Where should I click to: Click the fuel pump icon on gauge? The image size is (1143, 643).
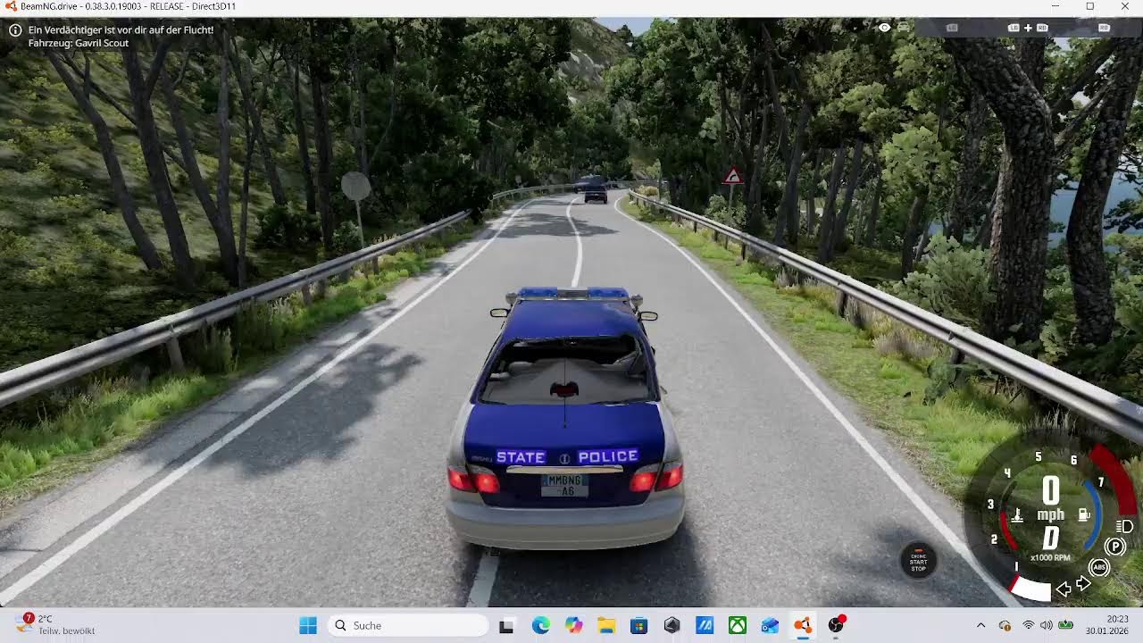click(1084, 515)
